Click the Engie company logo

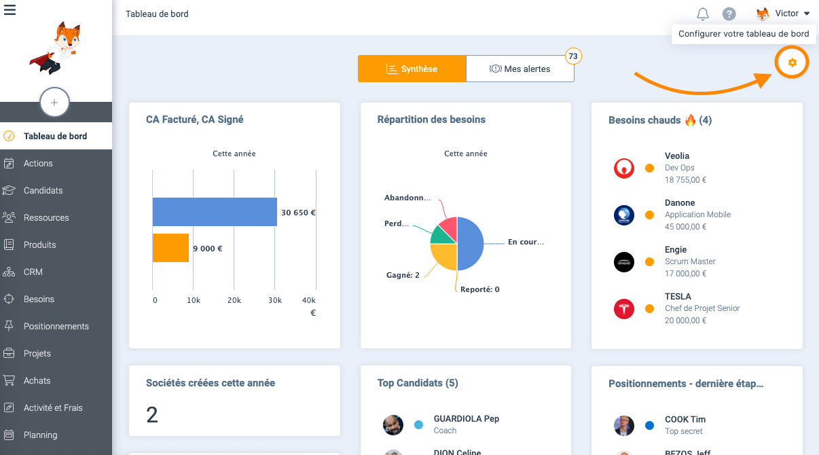[623, 261]
